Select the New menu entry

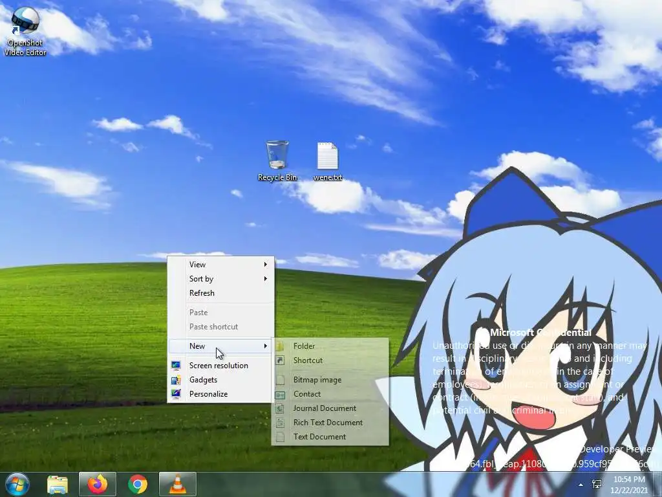221,346
